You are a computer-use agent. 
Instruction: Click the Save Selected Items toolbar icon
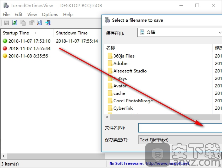click(7, 23)
